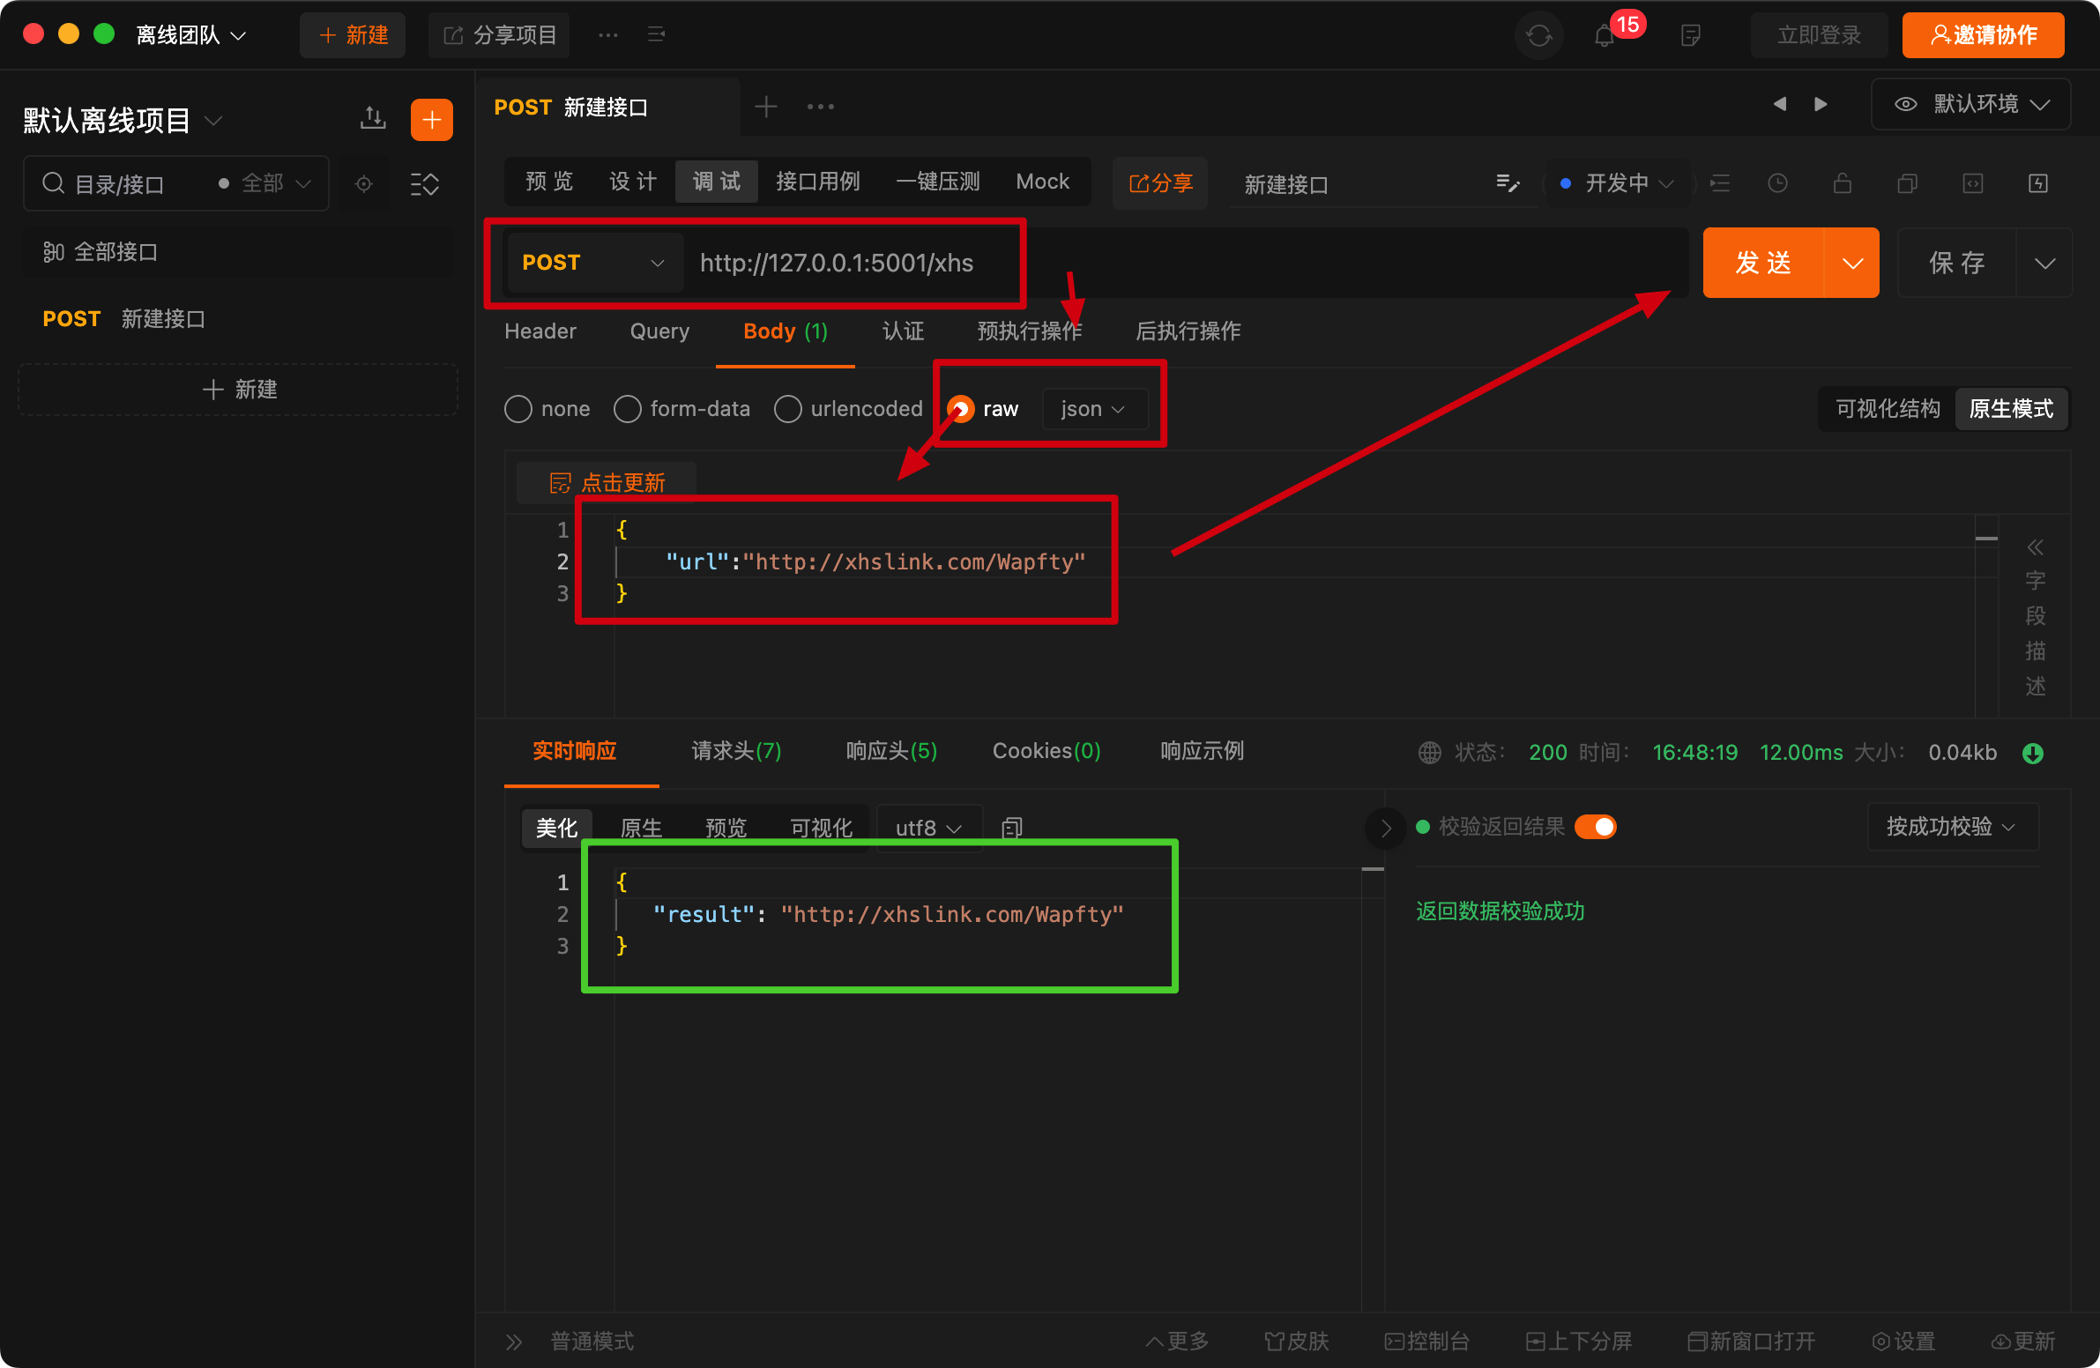Click the lock icon in interface toolbar
Screen dimensions: 2100x1368
pos(1843,183)
